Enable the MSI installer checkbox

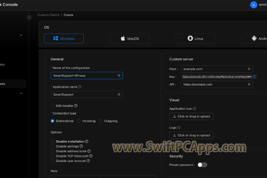pyautogui.click(x=52, y=106)
